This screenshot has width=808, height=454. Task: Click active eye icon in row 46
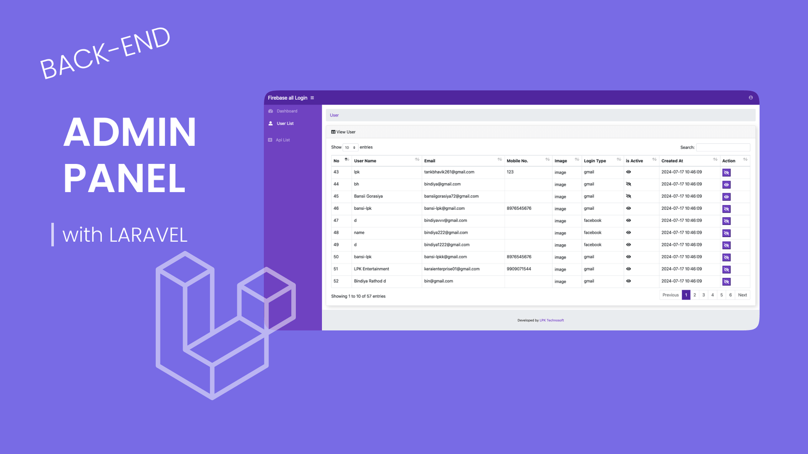click(x=629, y=208)
